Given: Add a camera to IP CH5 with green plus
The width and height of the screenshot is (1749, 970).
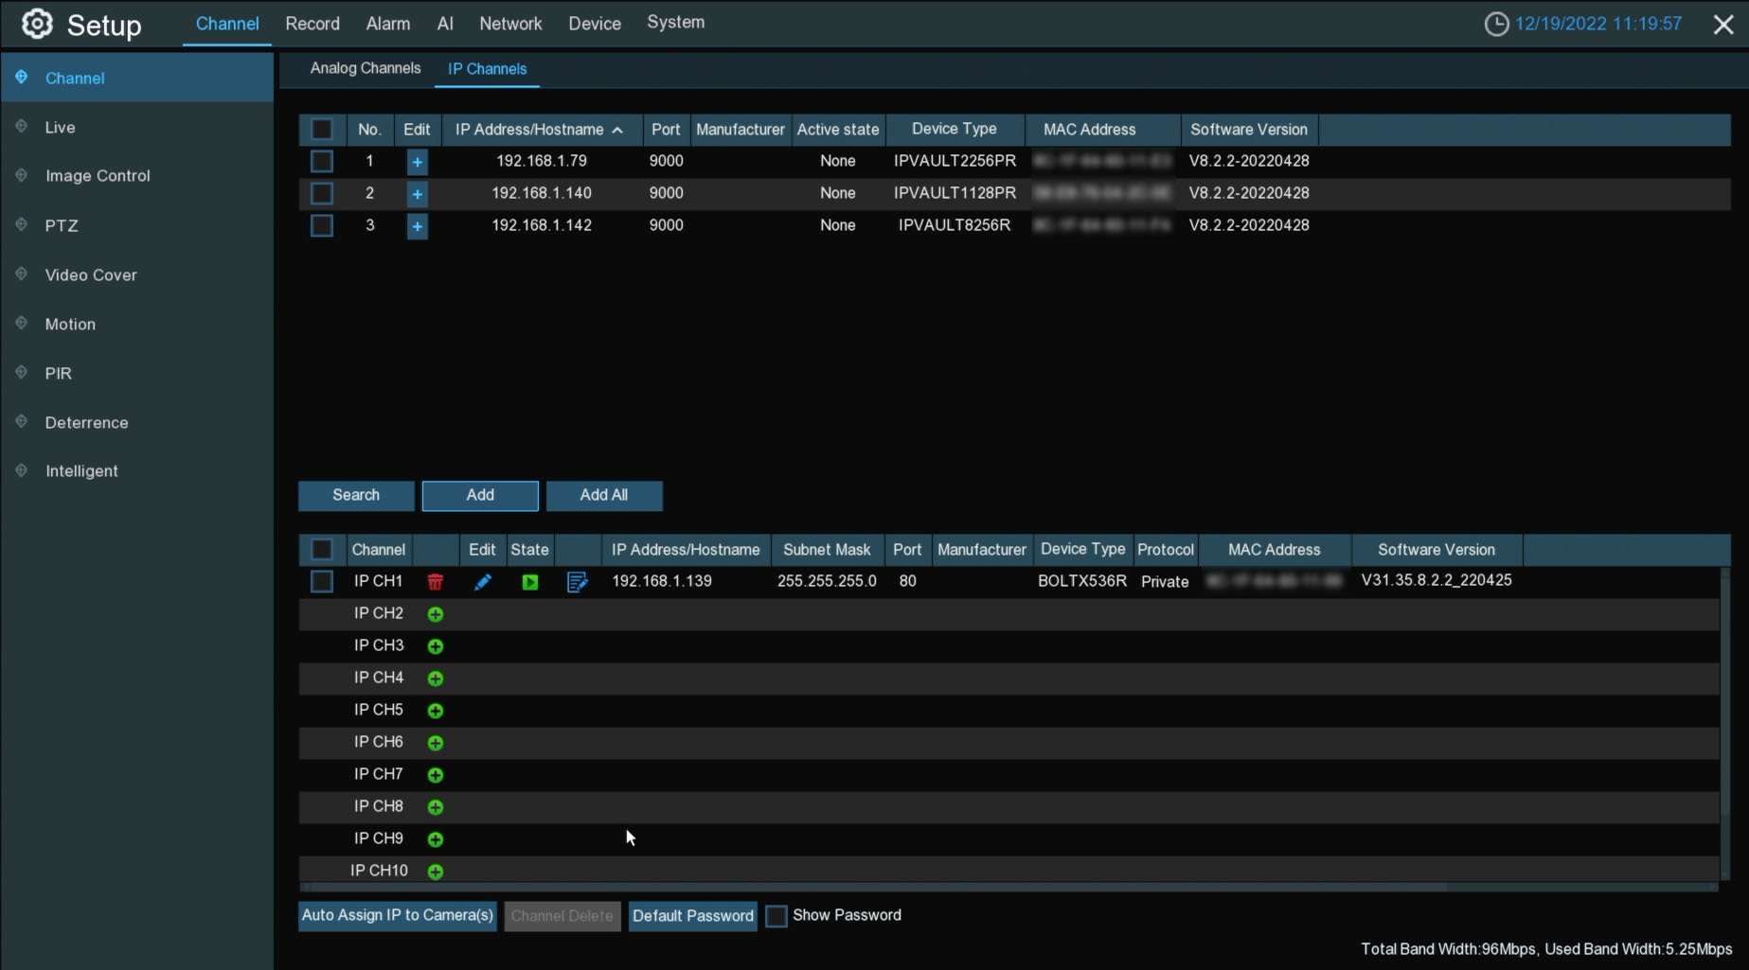Looking at the screenshot, I should 436,711.
